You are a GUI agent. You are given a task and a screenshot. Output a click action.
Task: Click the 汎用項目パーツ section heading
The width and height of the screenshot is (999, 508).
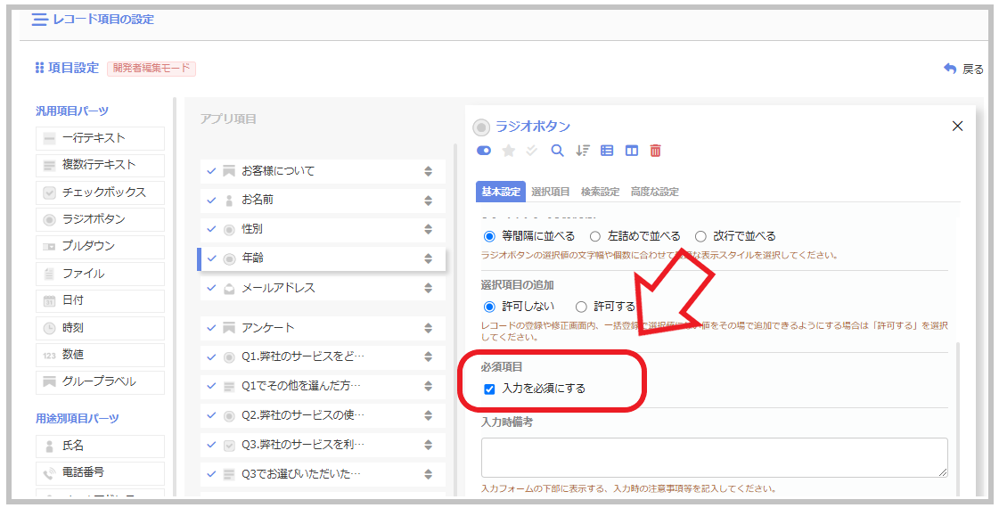point(72,111)
